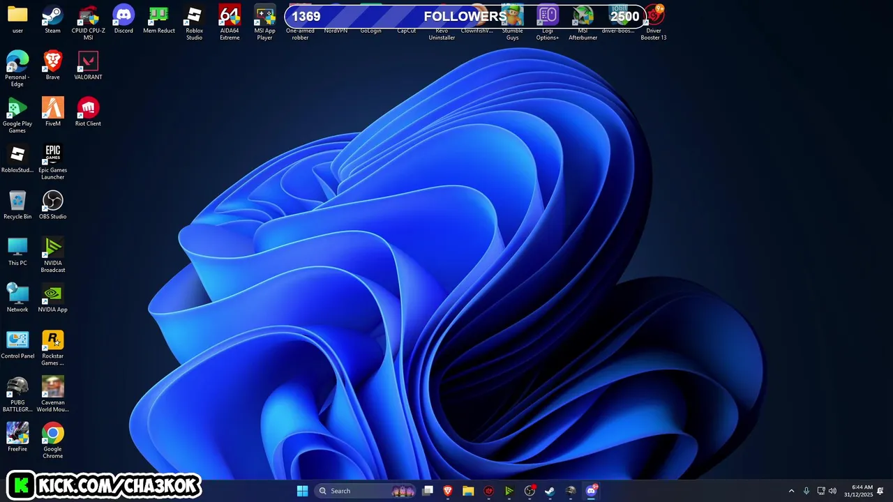
Task: Open MSI App Player shortcut
Action: [264, 15]
